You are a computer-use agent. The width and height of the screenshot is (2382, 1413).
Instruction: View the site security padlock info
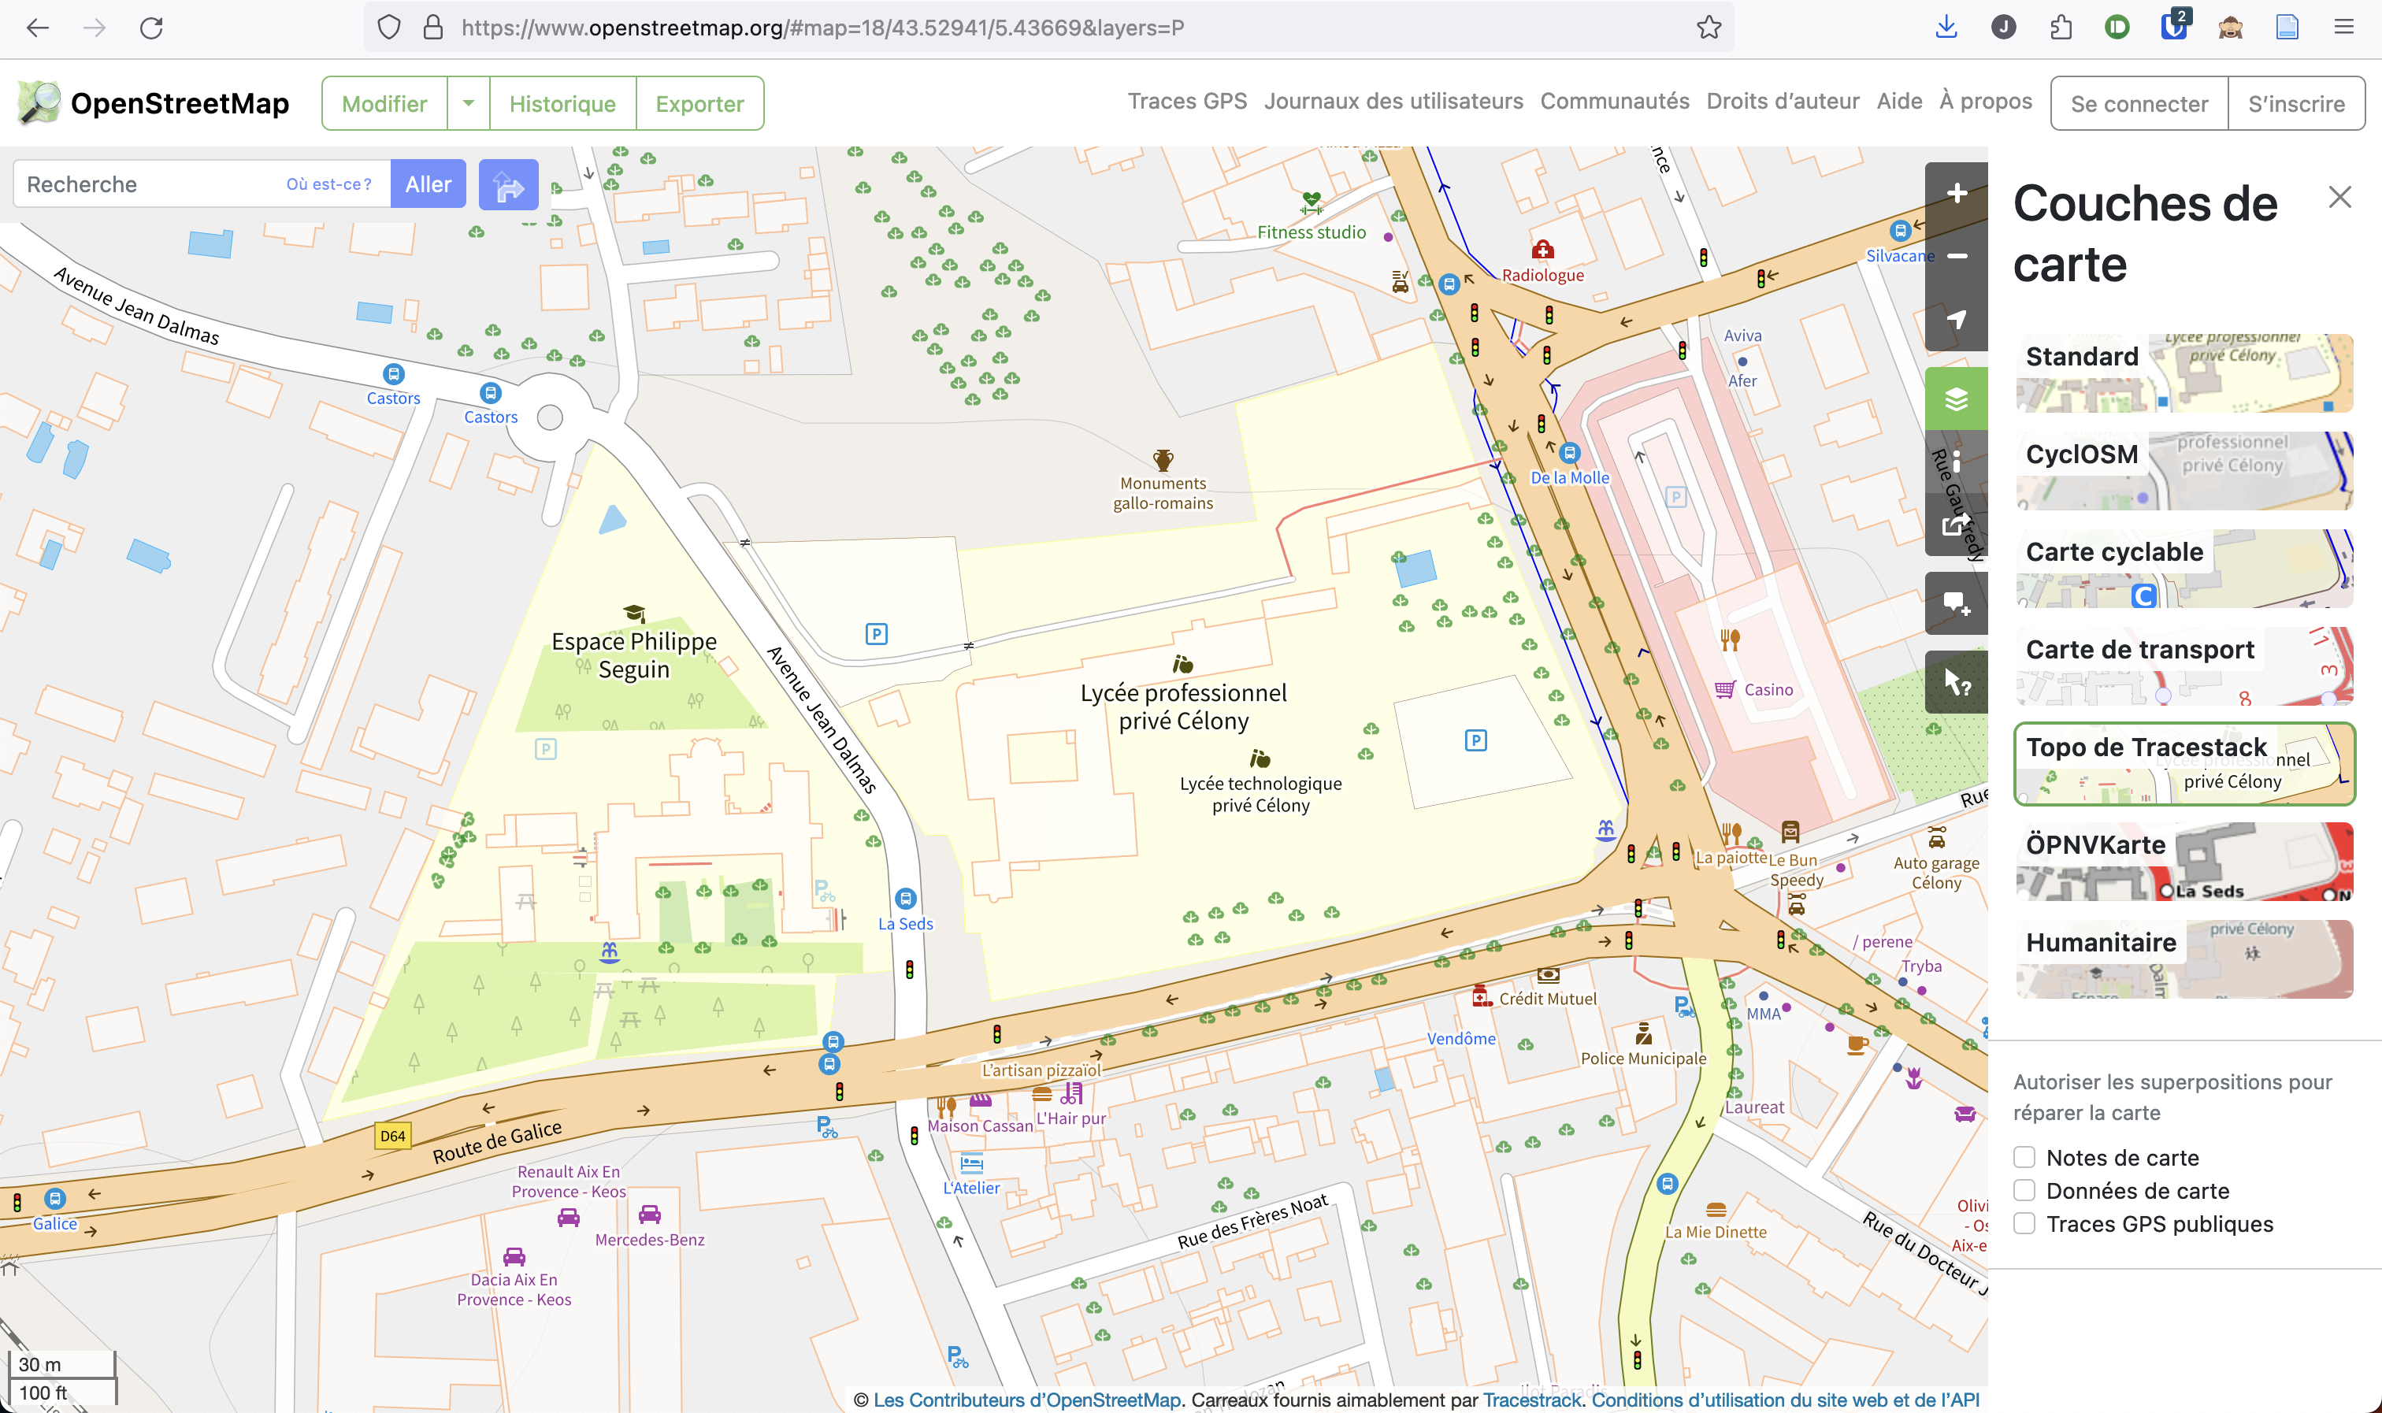(433, 28)
